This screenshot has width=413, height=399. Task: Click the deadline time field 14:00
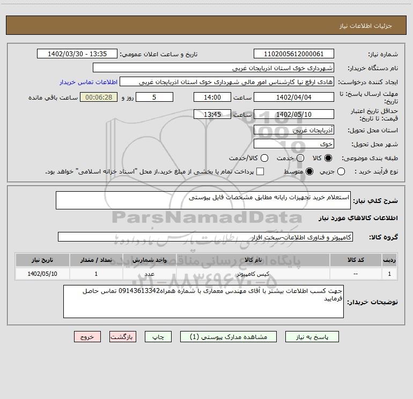pyautogui.click(x=212, y=97)
